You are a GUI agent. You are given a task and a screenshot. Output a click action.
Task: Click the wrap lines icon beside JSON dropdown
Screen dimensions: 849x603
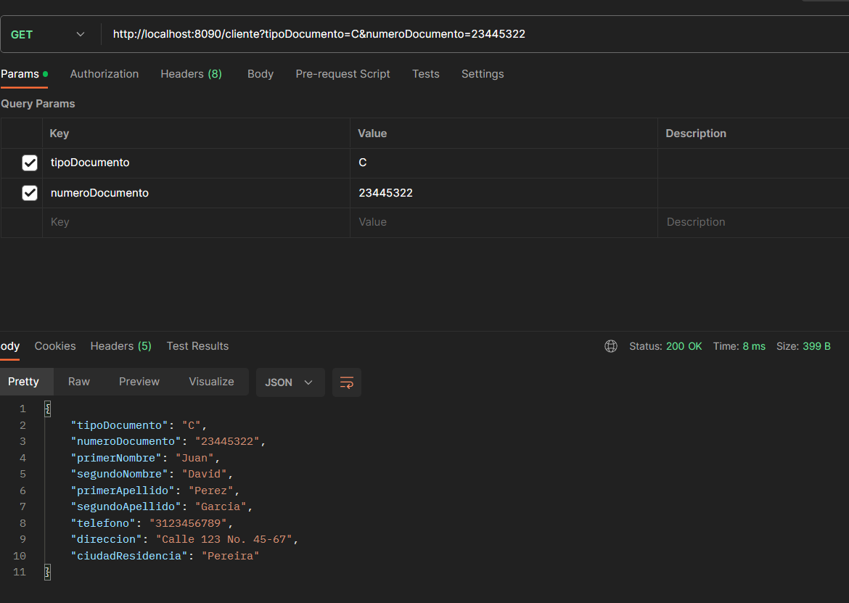[x=346, y=382]
